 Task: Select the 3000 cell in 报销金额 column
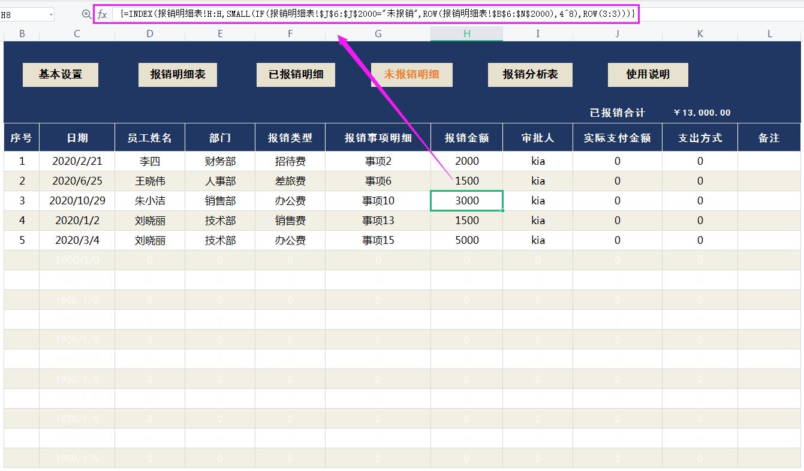point(466,201)
